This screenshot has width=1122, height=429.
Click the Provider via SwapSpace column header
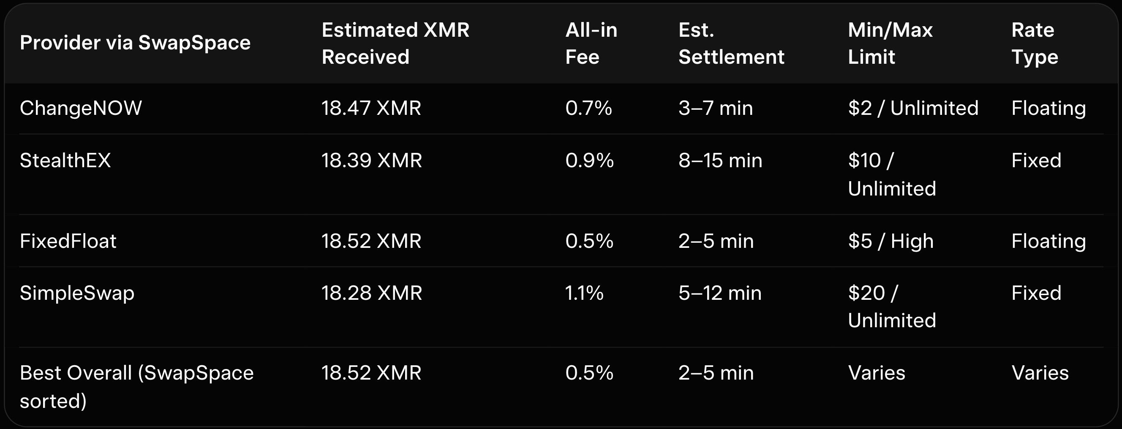[x=135, y=43]
